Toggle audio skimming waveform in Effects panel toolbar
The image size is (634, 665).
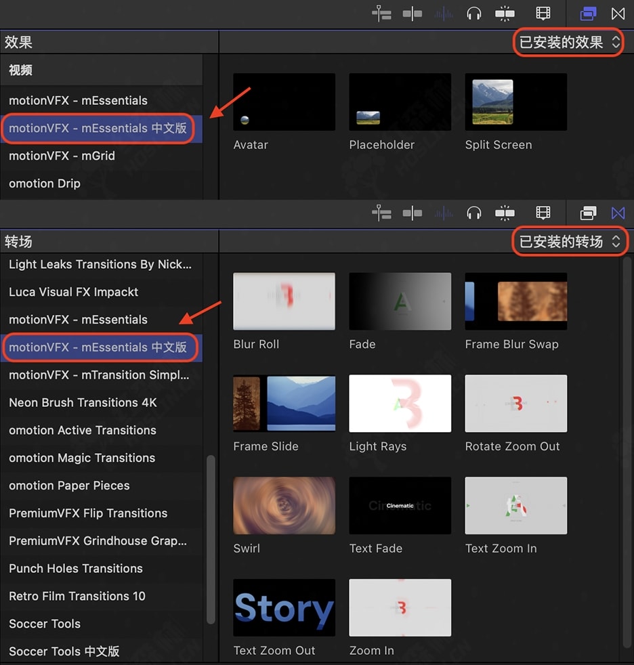pyautogui.click(x=444, y=14)
